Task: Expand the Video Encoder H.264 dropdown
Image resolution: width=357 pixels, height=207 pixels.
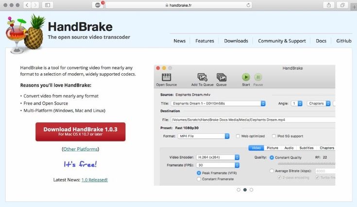Action: pos(218,157)
